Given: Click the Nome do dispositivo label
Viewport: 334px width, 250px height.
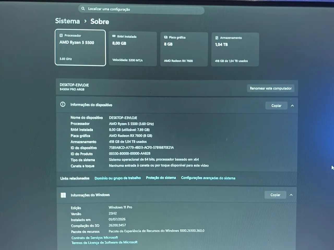Looking at the screenshot, I should [x=87, y=118].
